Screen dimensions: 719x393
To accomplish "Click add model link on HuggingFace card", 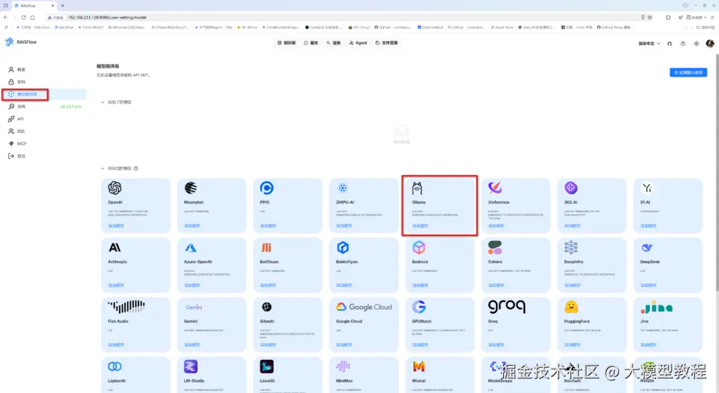I will (573, 345).
